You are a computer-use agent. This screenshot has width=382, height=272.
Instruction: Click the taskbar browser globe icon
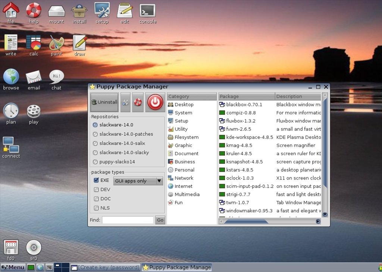40,268
